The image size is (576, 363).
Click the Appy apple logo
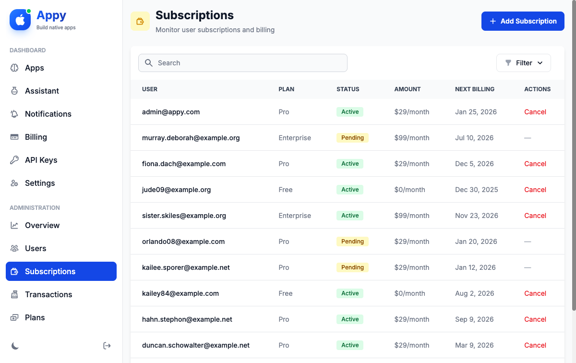[20, 20]
